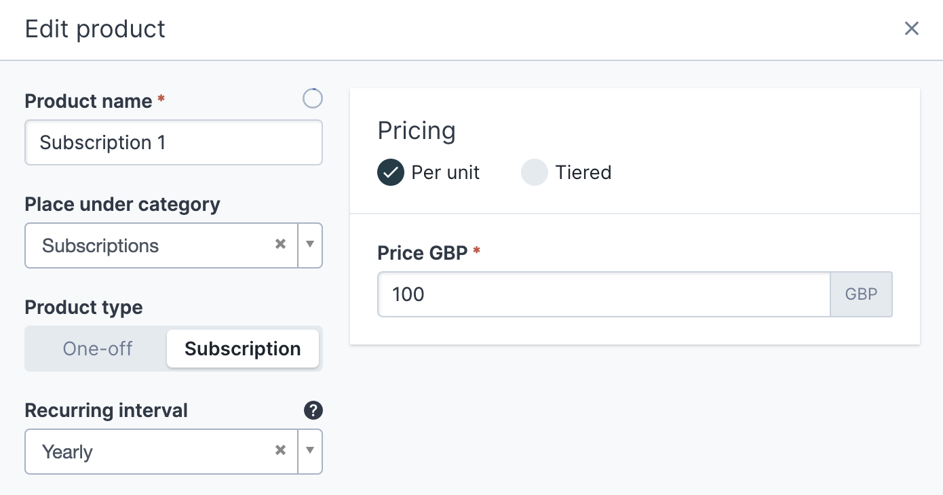Viewport: 943px width, 495px height.
Task: Click the Per unit checkmark circle
Action: pos(391,172)
